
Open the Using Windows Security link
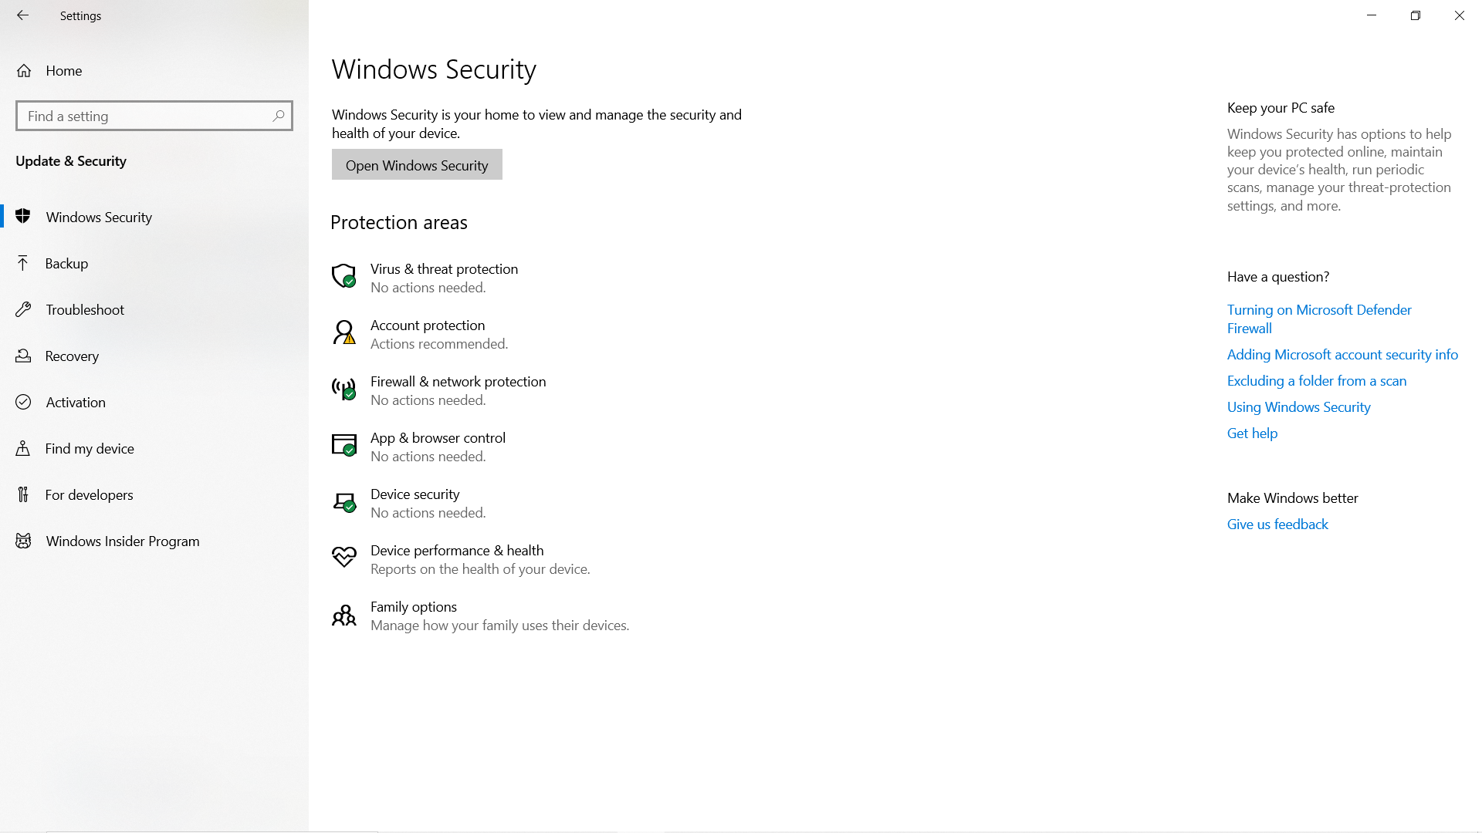click(1298, 406)
